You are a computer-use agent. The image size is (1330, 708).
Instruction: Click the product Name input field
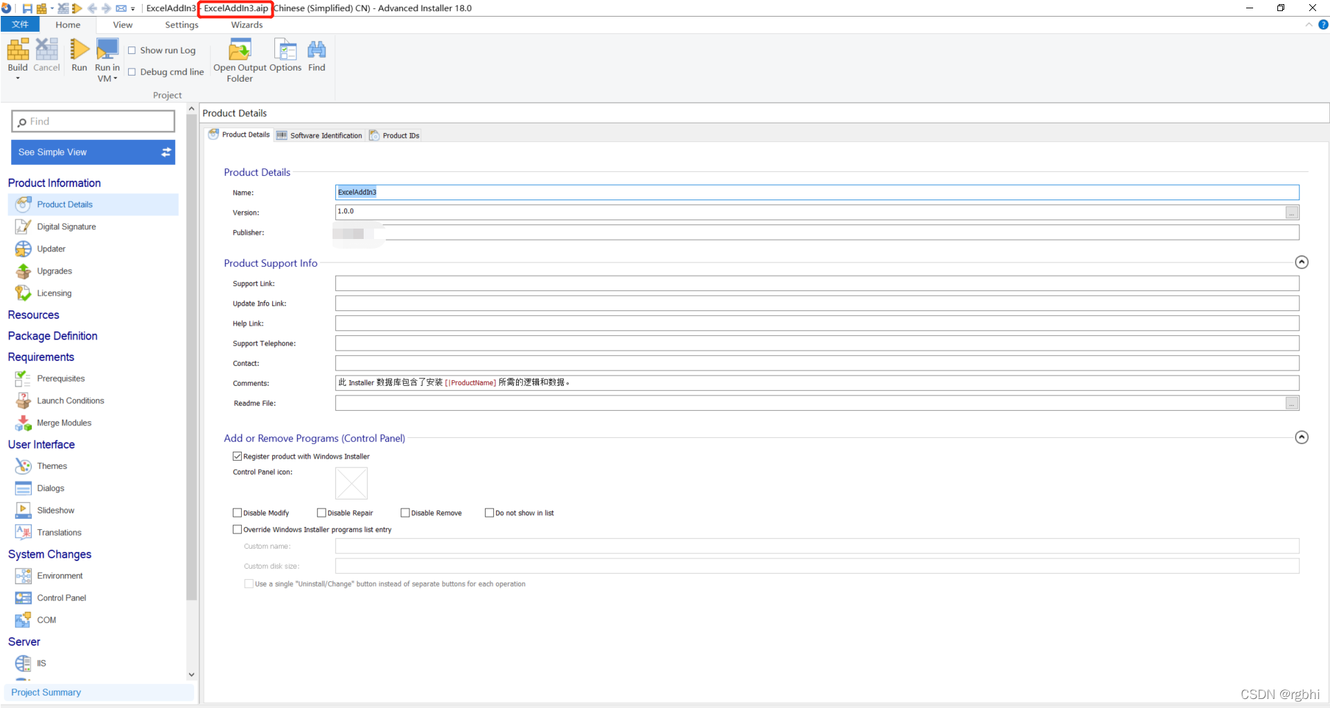click(817, 192)
